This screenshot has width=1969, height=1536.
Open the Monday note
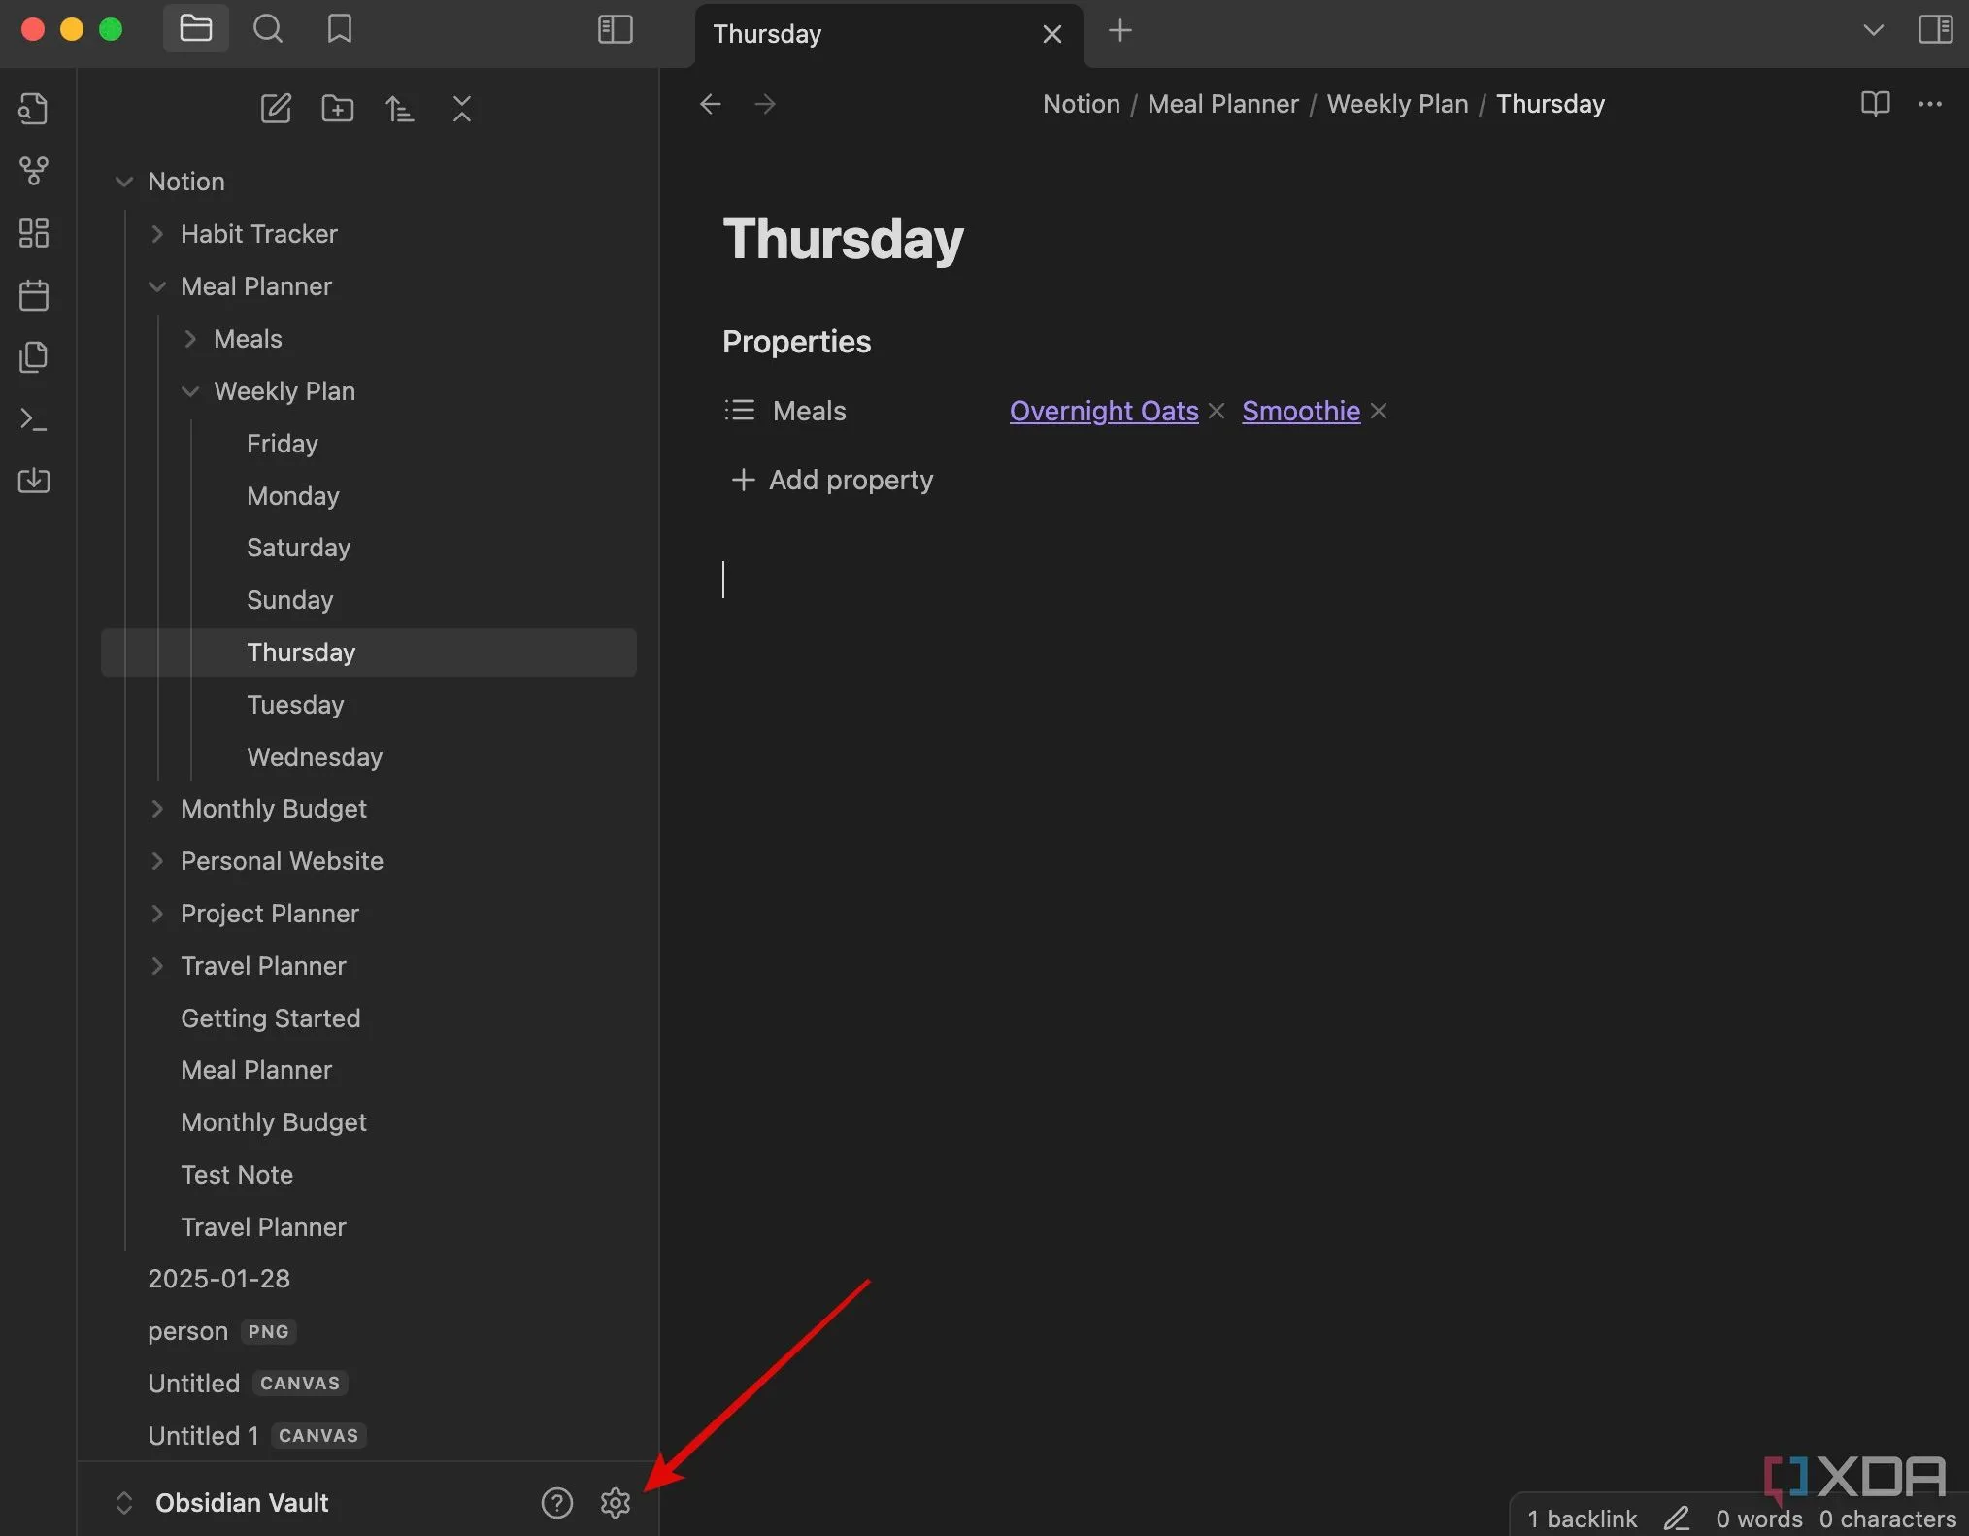(369, 496)
